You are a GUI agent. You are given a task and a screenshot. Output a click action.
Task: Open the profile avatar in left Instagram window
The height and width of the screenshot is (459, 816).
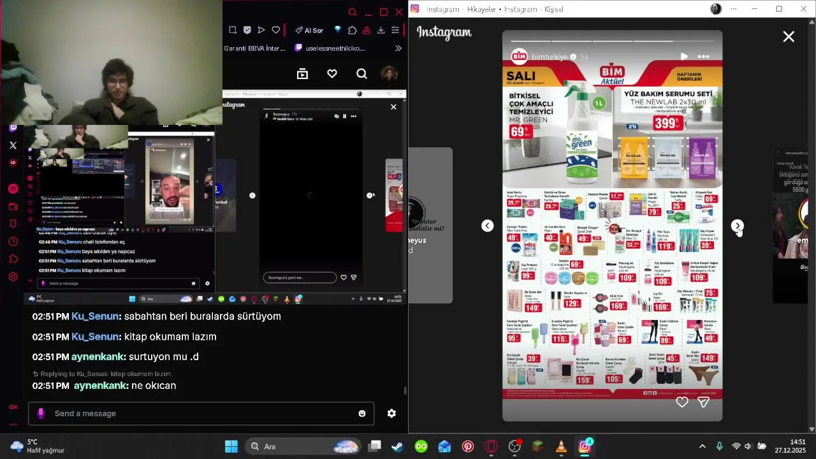tap(389, 74)
